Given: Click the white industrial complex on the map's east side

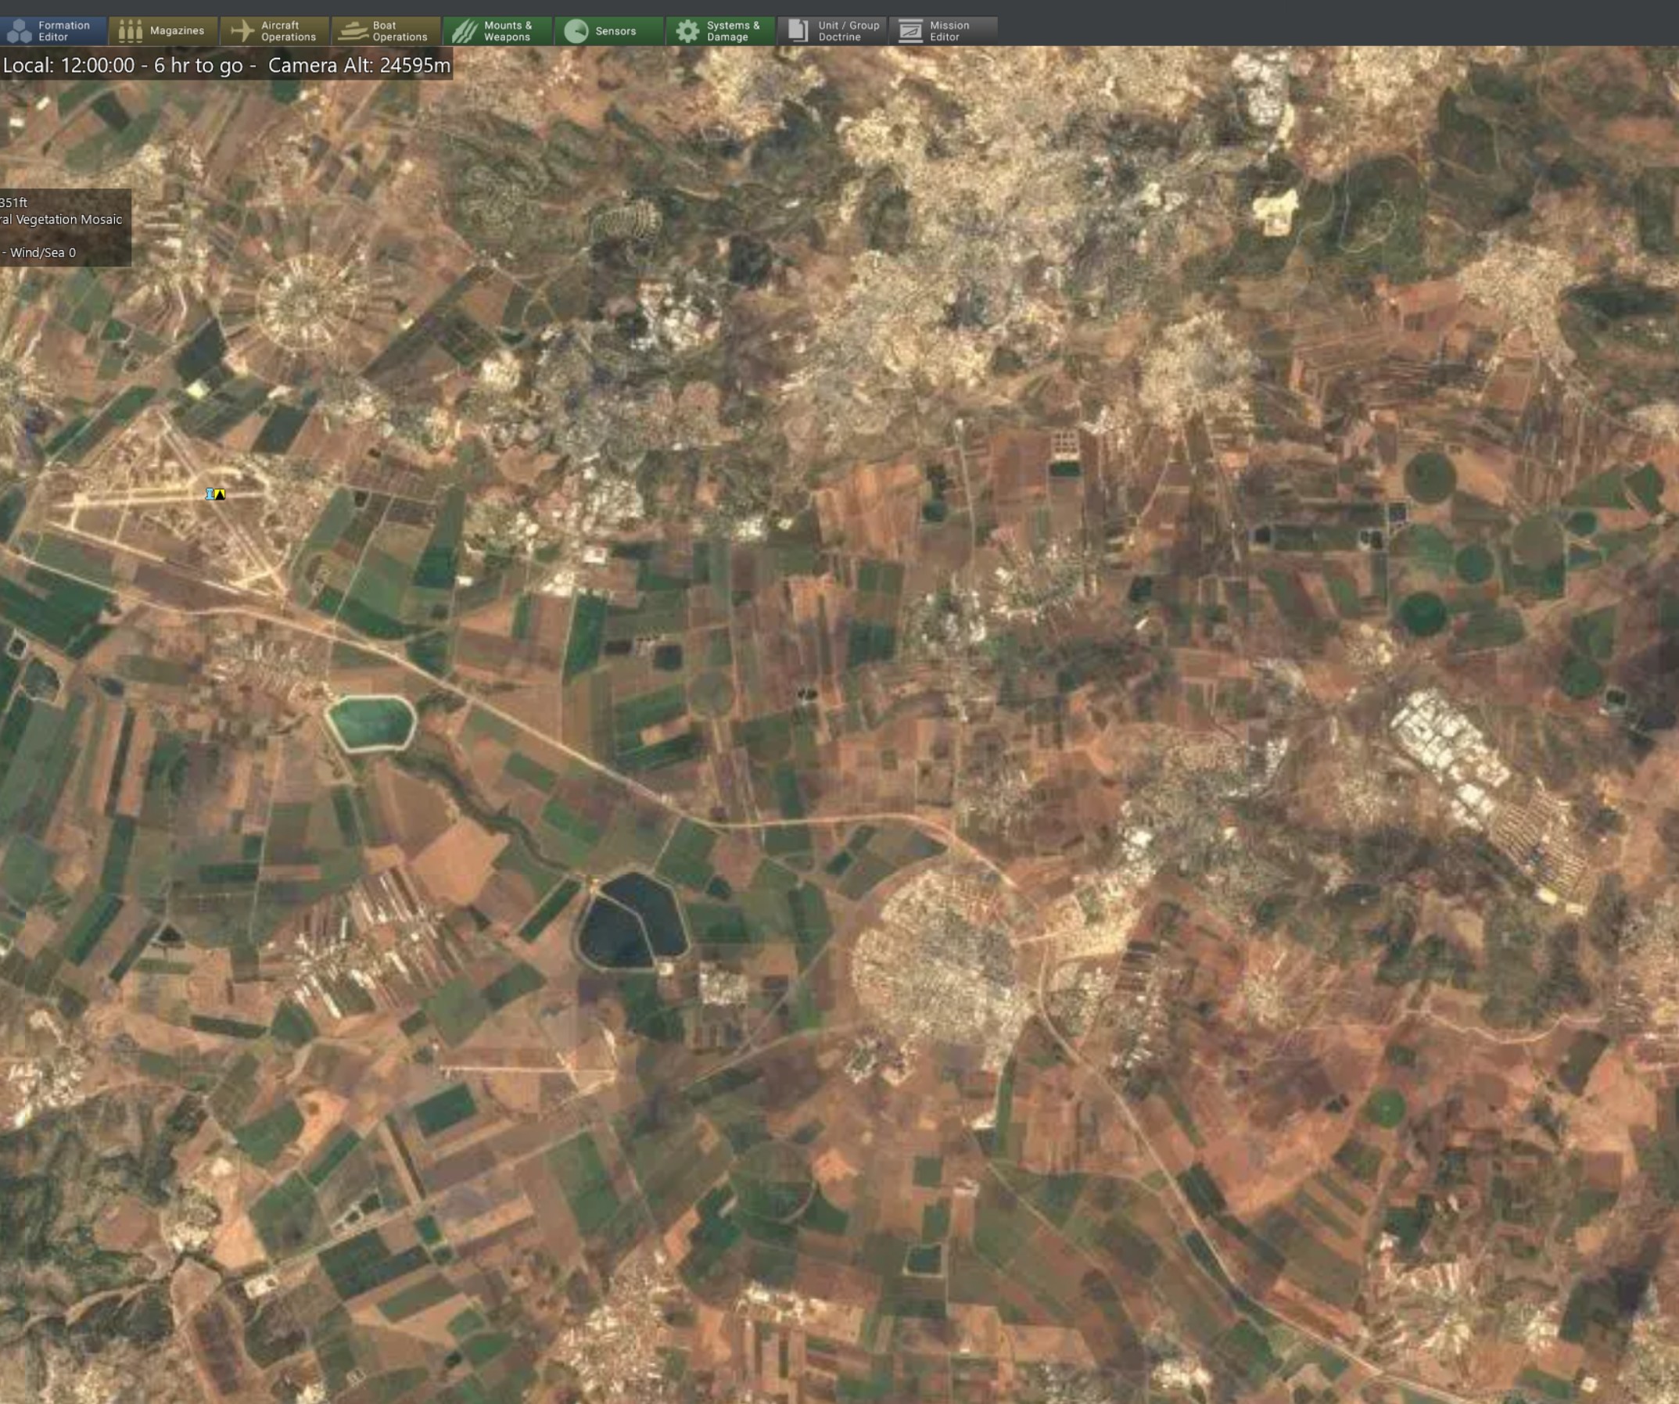Looking at the screenshot, I should point(1449,755).
